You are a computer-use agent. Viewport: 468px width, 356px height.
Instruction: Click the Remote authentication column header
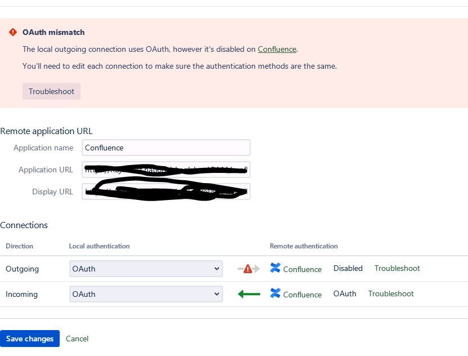click(x=304, y=246)
